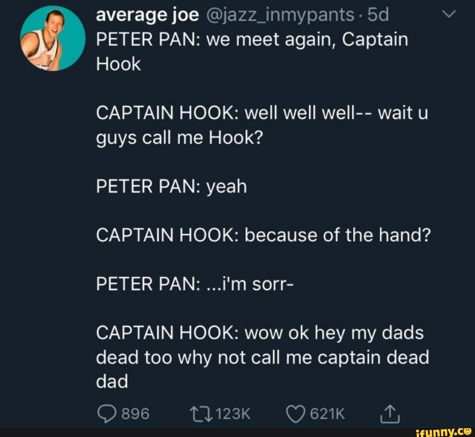Screen dimensions: 475x437
Task: Like the tweet with the heart icon
Action: (296, 414)
